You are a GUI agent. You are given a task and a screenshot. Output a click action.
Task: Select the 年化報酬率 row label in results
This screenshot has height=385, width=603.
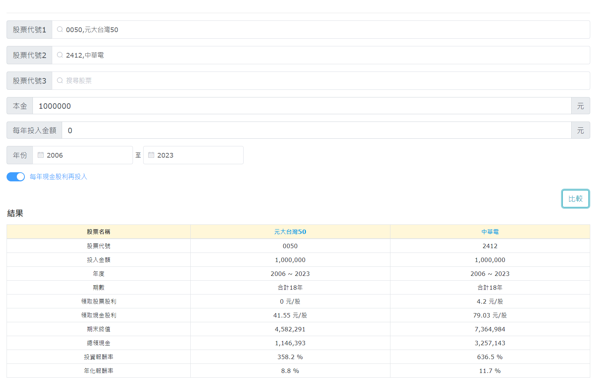99,371
